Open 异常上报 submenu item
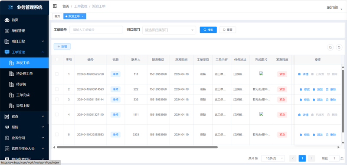The height and width of the screenshot is (165, 347). pos(24,106)
